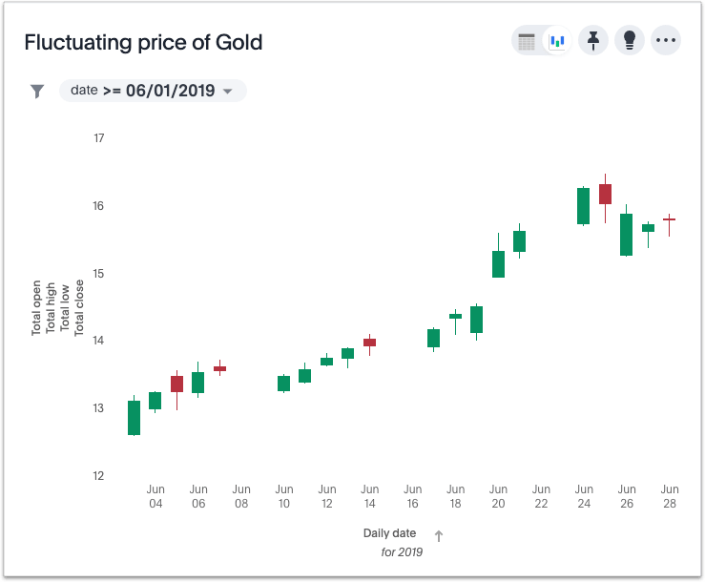This screenshot has width=705, height=582.
Task: Select the Total open axis label
Action: pyautogui.click(x=37, y=307)
